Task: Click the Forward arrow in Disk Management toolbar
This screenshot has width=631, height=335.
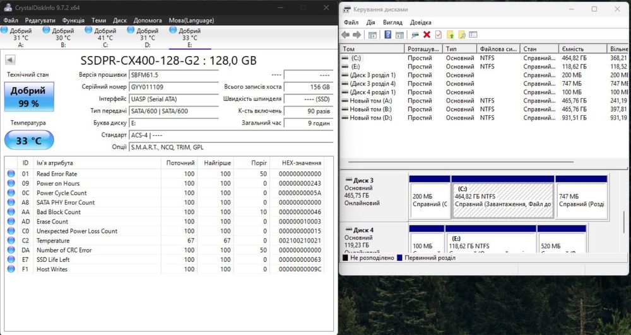Action: click(357, 35)
